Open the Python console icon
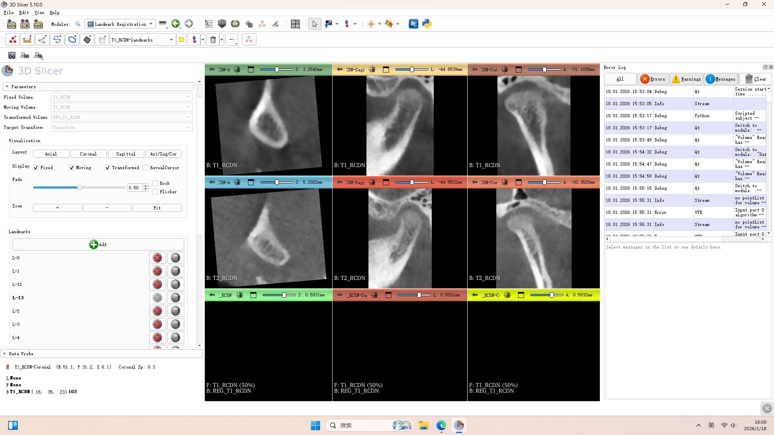Viewport: 774px width, 435px height. (x=427, y=24)
